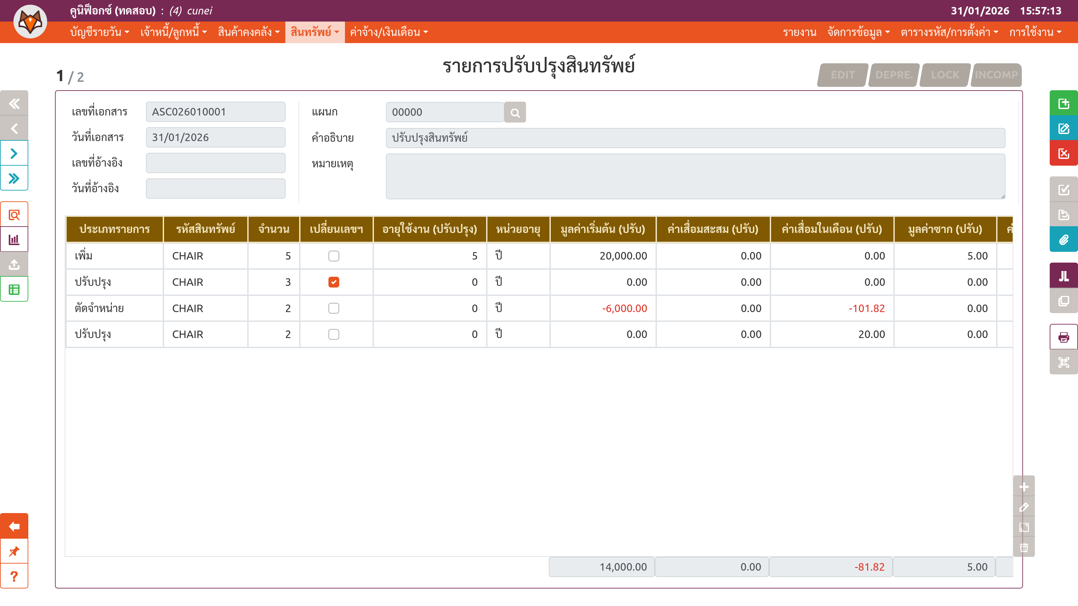Expand the สินค้าคงคลัง dropdown menu
This screenshot has height=606, width=1078.
249,32
